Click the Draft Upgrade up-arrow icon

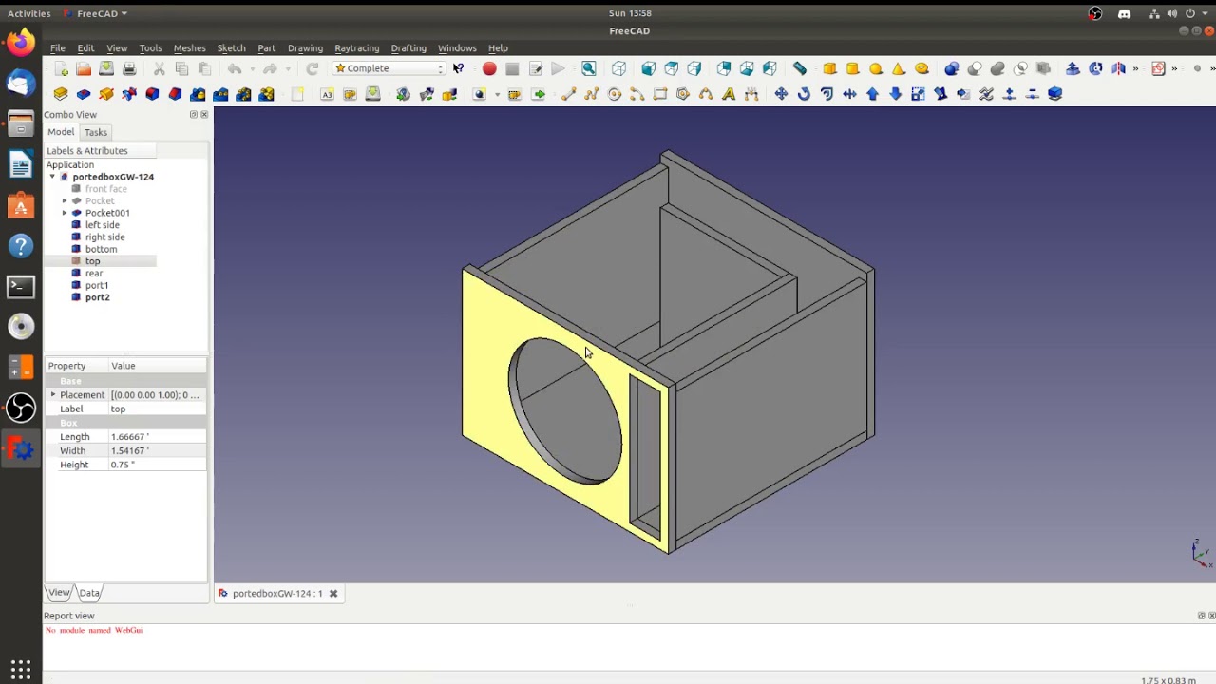click(872, 94)
